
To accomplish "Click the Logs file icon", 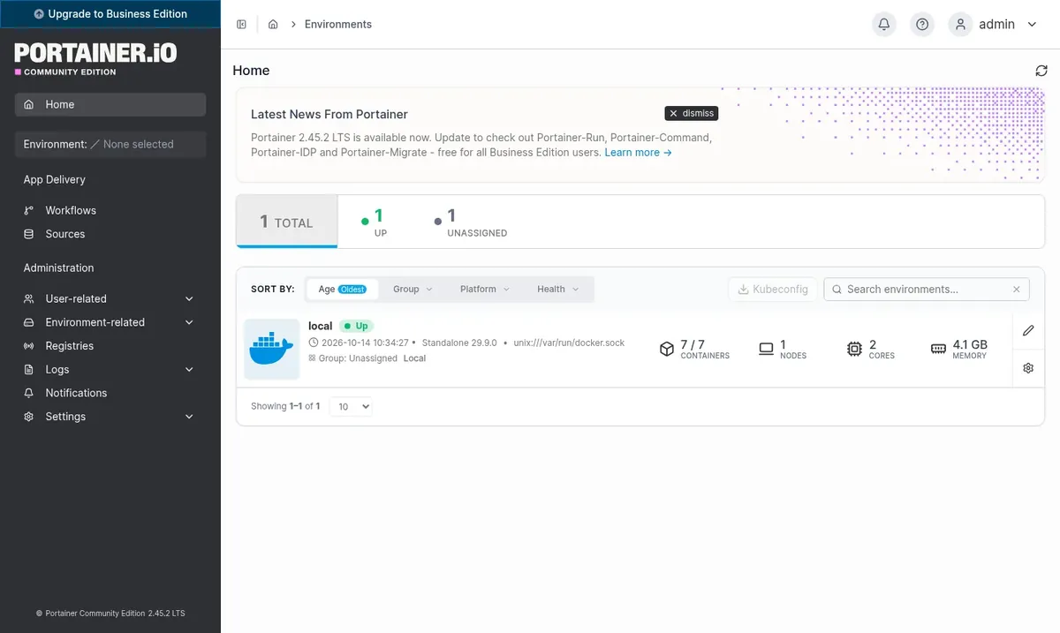I will pyautogui.click(x=29, y=369).
